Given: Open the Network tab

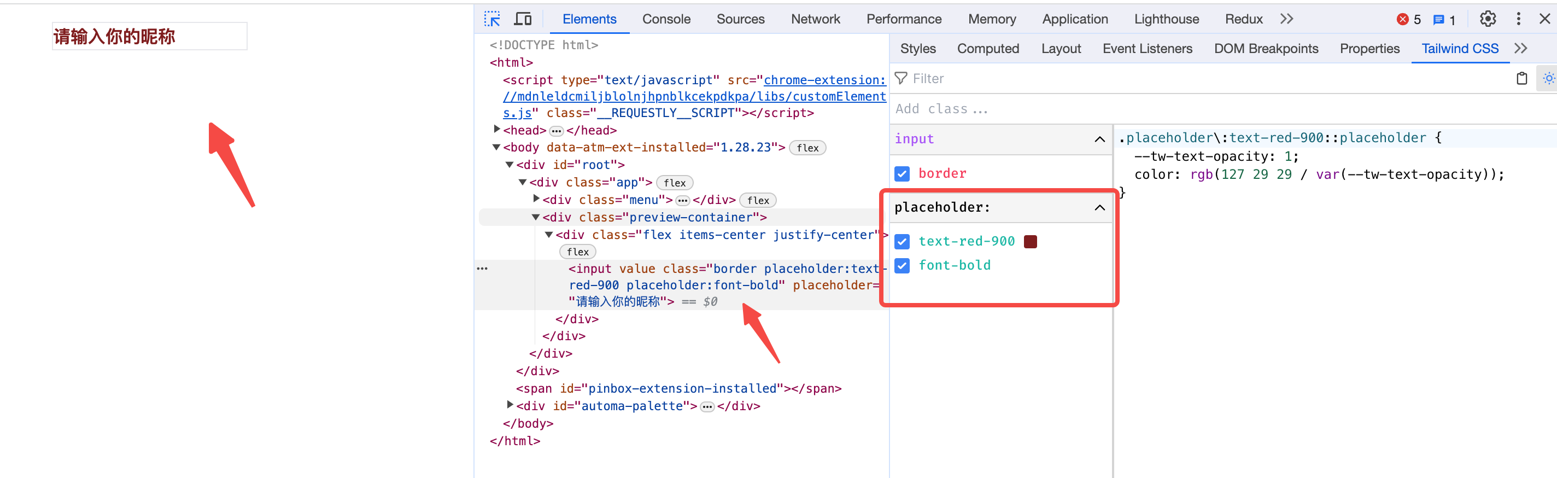Looking at the screenshot, I should pyautogui.click(x=815, y=19).
